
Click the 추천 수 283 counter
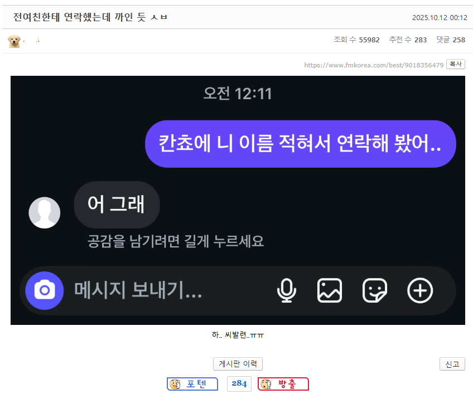tap(408, 40)
